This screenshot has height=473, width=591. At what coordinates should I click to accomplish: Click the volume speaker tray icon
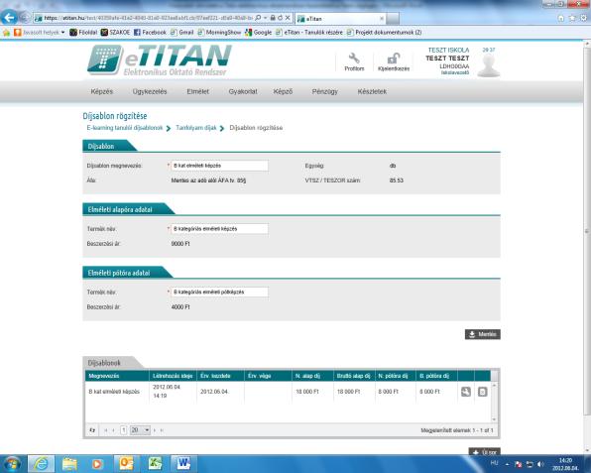[x=540, y=464]
